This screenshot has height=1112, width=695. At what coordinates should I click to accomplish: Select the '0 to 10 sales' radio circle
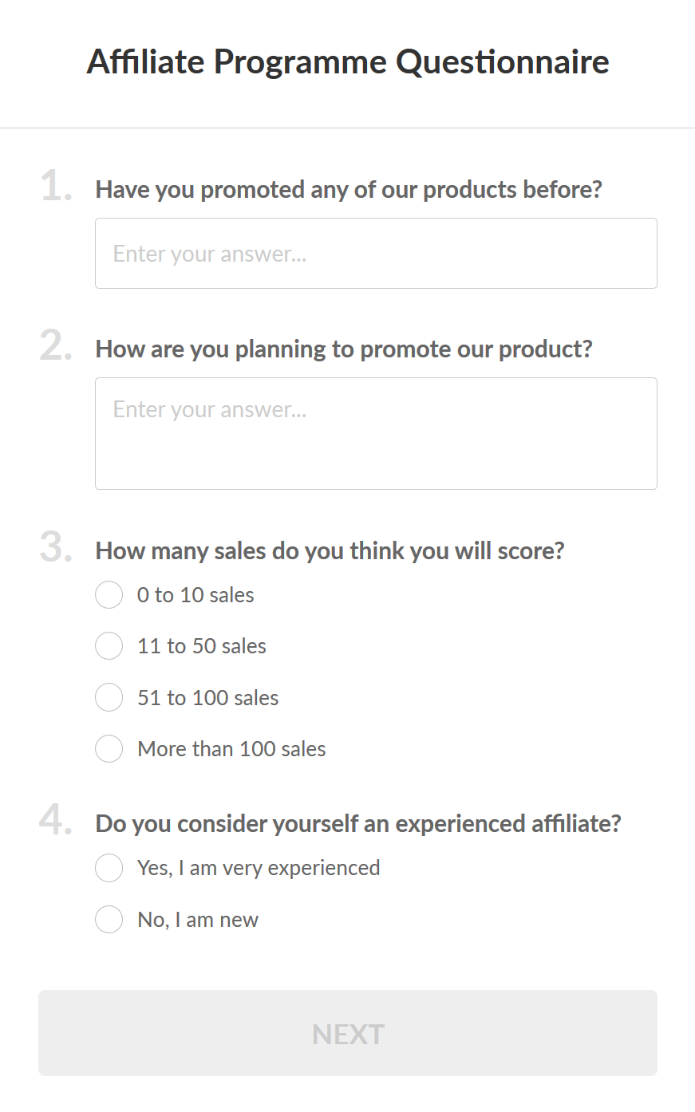(x=109, y=595)
